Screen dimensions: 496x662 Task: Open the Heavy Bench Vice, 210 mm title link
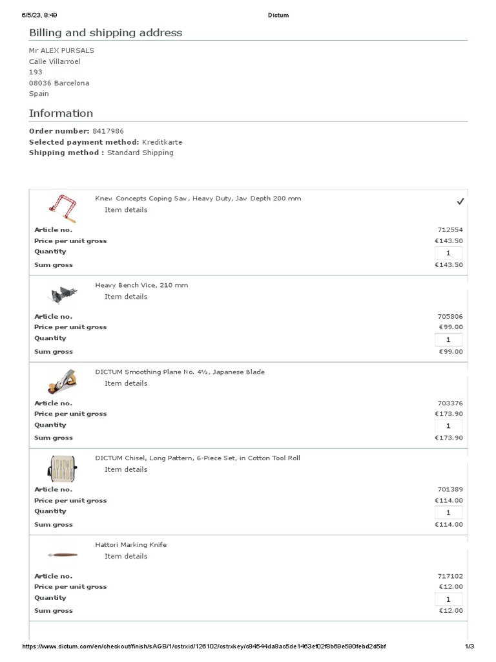(141, 285)
